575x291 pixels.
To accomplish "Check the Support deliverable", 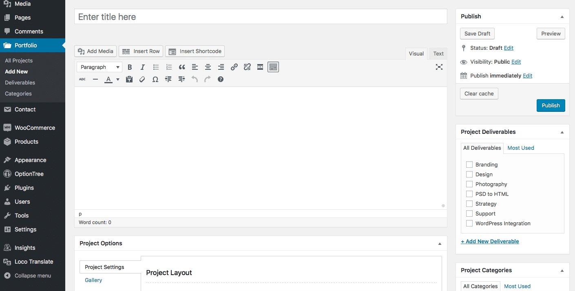I will (x=469, y=213).
